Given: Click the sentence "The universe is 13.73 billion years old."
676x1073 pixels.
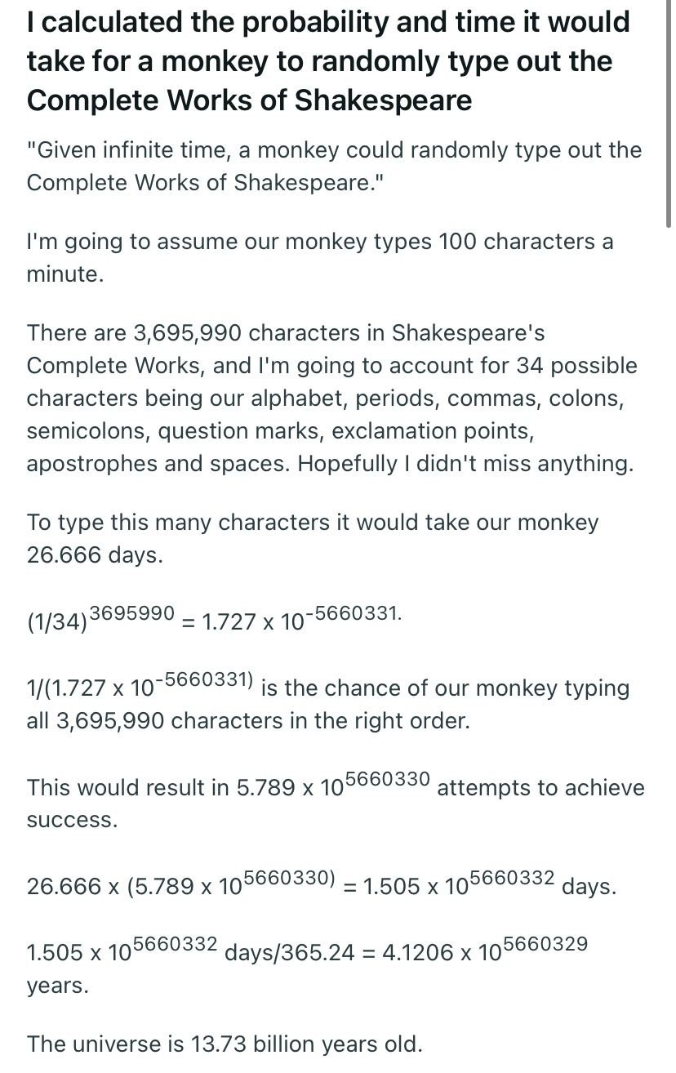Looking at the screenshot, I should point(225,1044).
